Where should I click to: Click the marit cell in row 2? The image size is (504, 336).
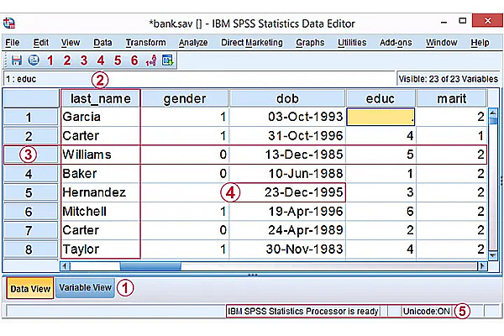pos(452,136)
